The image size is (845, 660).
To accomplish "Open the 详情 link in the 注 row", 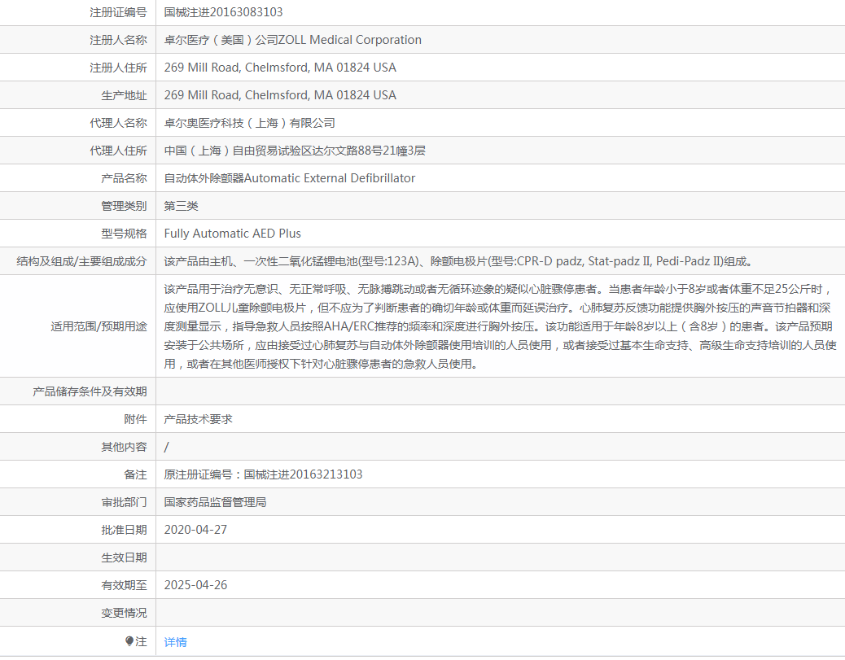I will coord(175,641).
